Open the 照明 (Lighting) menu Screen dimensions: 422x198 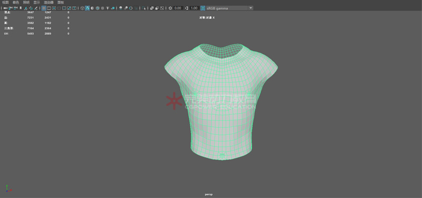(x=26, y=2)
